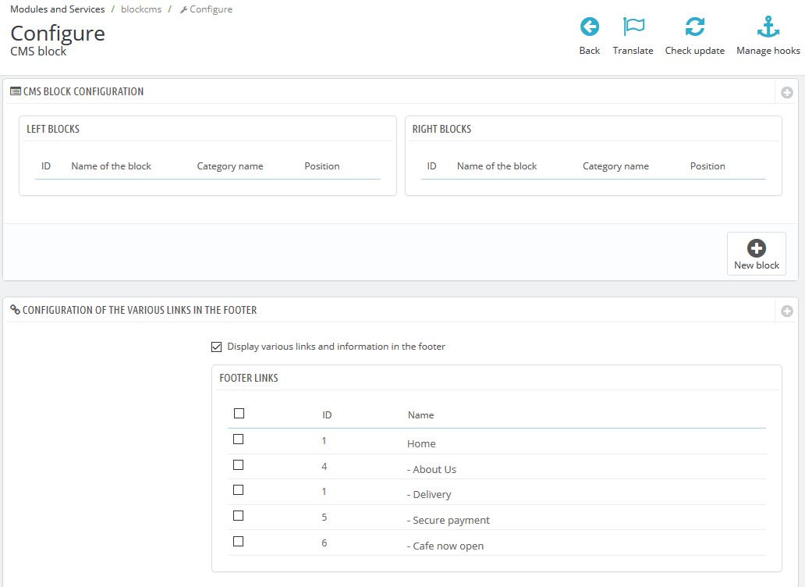Image resolution: width=805 pixels, height=587 pixels.
Task: Check the Secure payment row checkbox
Action: click(x=238, y=516)
